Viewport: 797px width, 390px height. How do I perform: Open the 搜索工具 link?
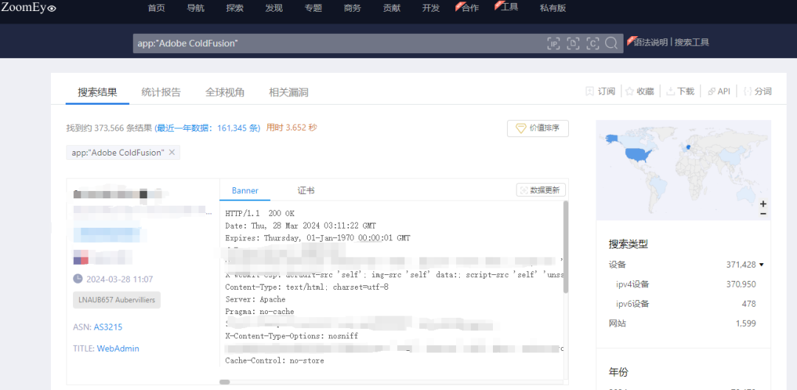[691, 43]
